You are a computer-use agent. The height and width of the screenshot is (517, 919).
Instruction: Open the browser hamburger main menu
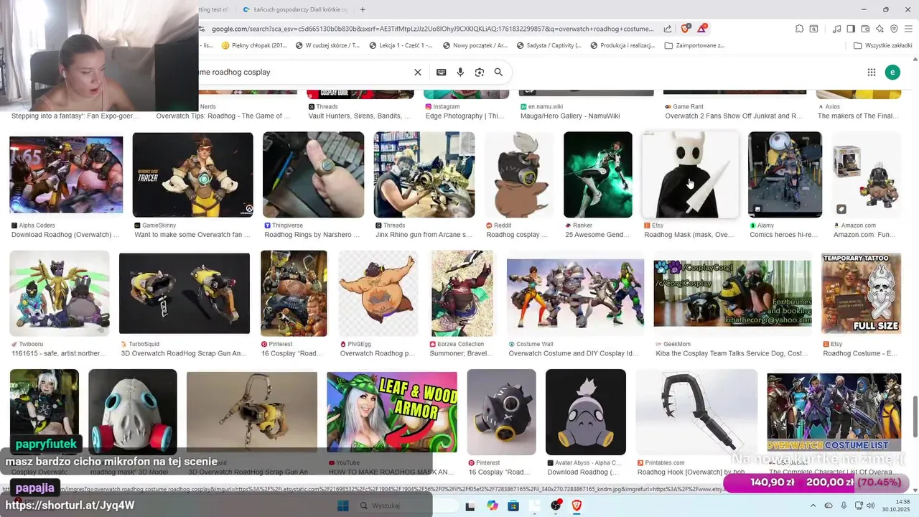coord(908,29)
